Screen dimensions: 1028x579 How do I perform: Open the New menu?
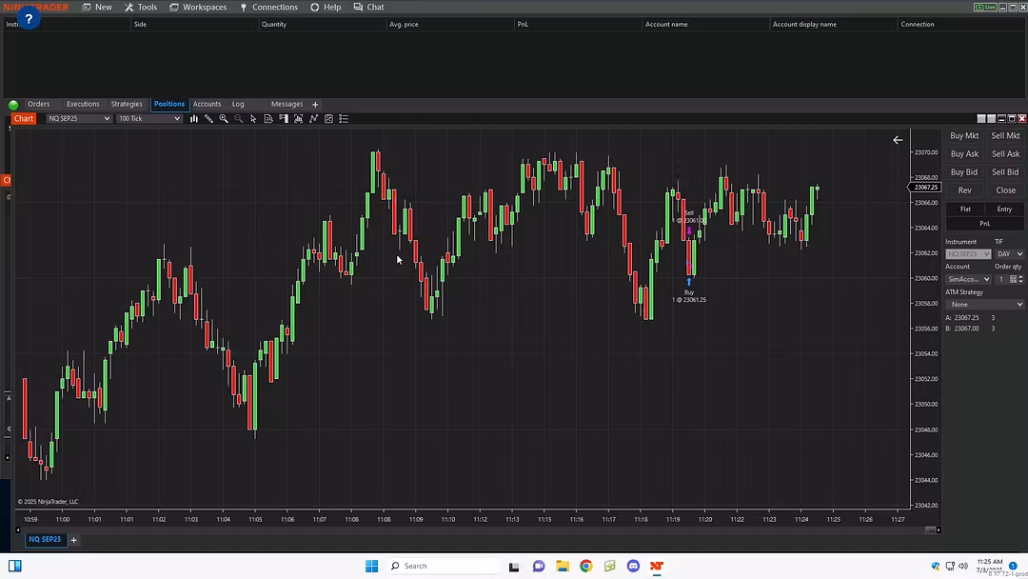(96, 8)
